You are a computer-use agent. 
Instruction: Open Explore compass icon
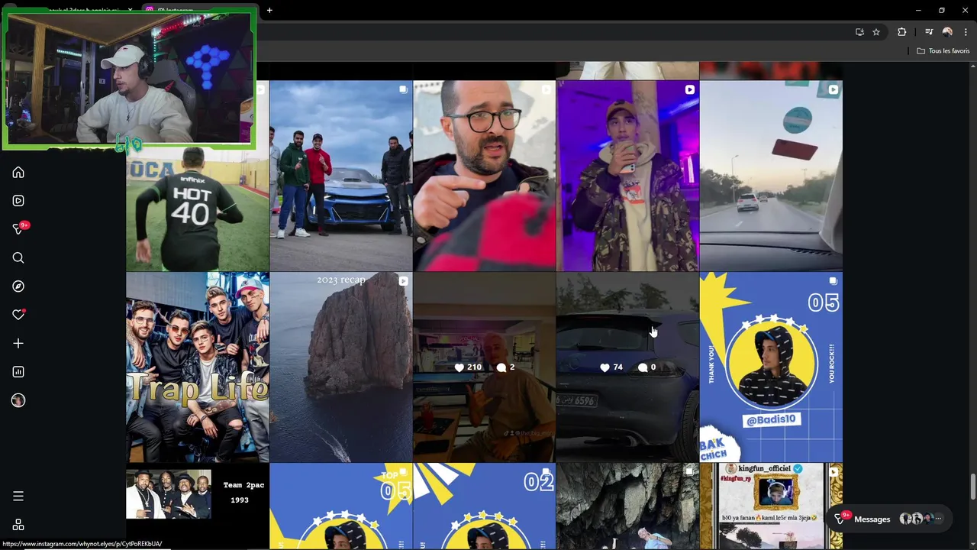tap(18, 286)
